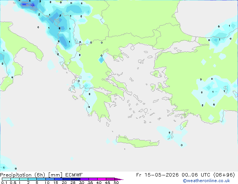Click the '[mm]' unit label
Viewport: 238px width, 184px height.
[55, 175]
